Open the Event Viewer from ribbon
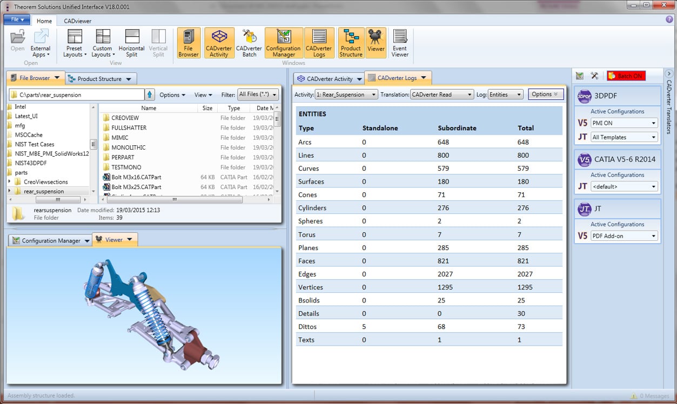 (x=400, y=43)
